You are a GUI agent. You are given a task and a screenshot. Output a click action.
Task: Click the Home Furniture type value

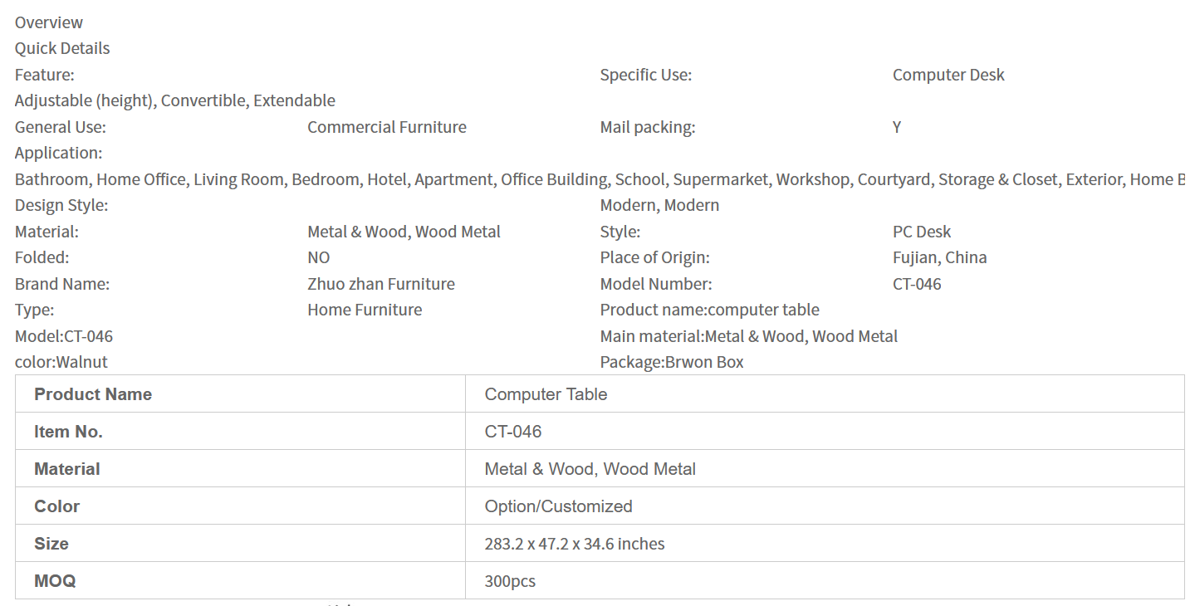pos(365,310)
